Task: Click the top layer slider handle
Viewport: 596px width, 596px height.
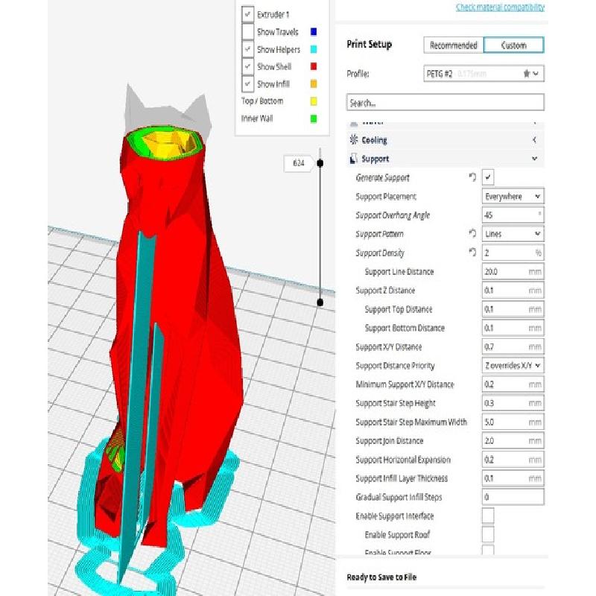Action: point(320,163)
